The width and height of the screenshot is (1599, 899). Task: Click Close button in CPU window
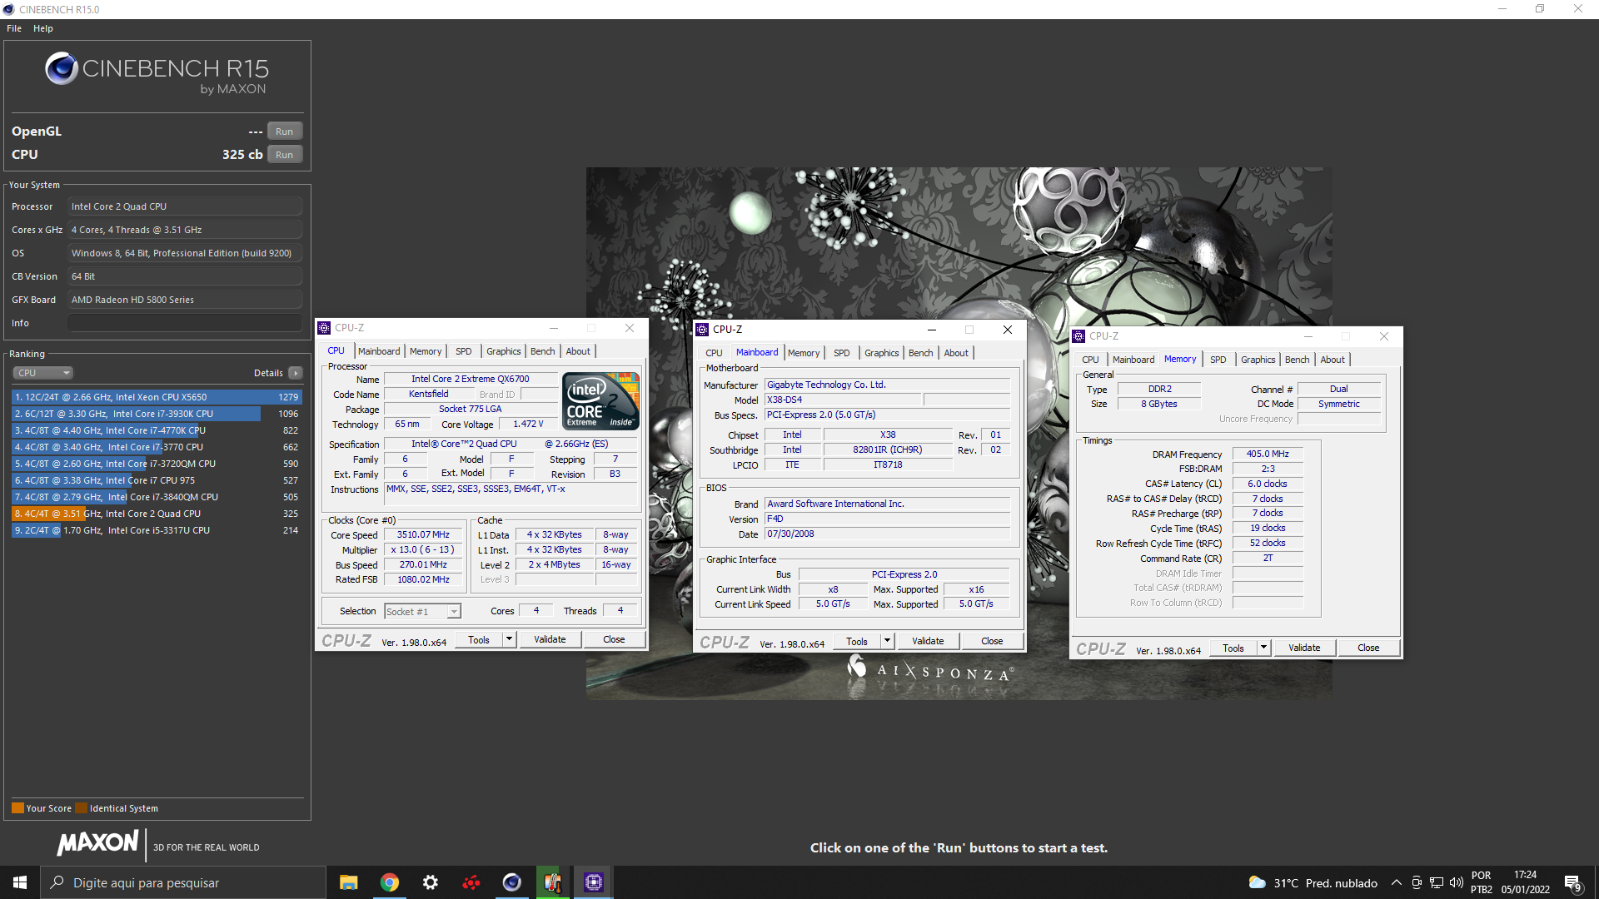614,640
